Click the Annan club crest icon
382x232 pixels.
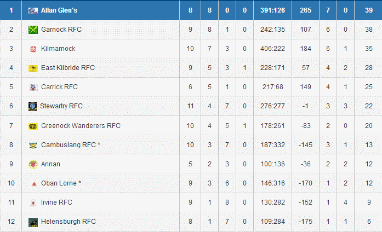(33, 164)
